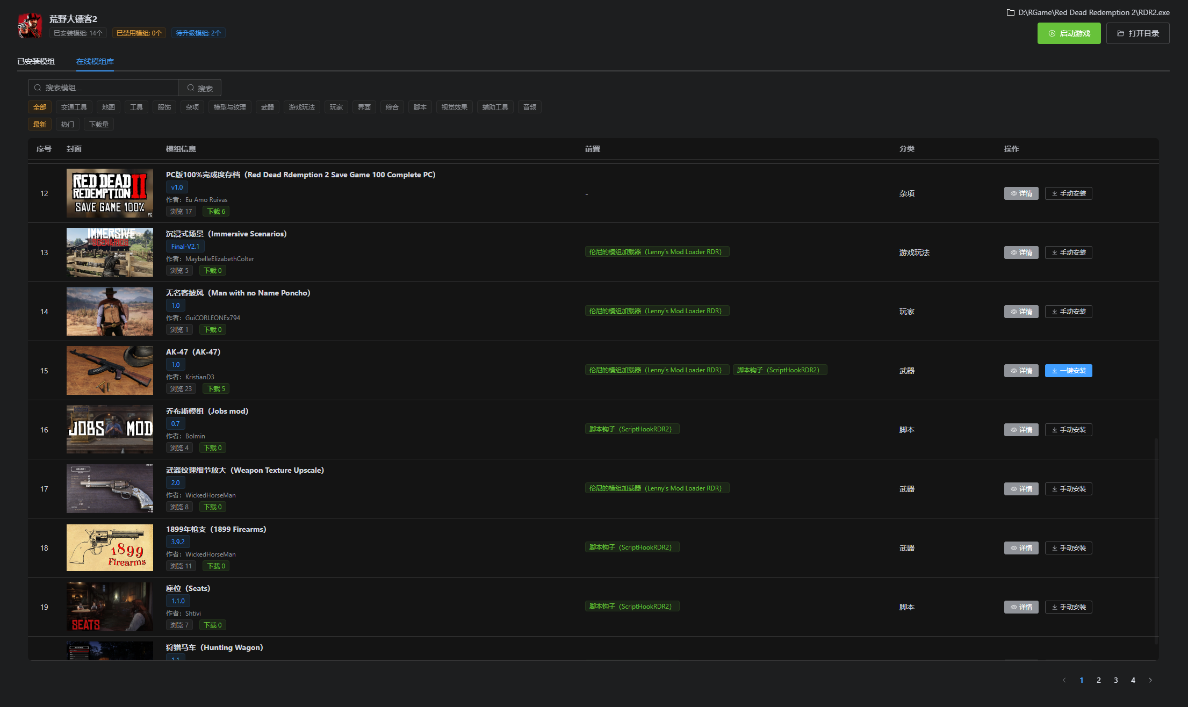Filter mods by 武器 category tag
Image resolution: width=1188 pixels, height=707 pixels.
pos(268,107)
